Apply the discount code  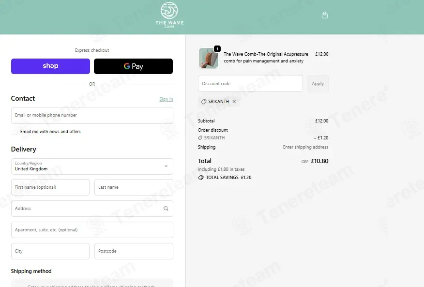pyautogui.click(x=318, y=84)
